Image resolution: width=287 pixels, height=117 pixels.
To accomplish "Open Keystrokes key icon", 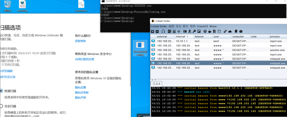I will pyautogui.click(x=194, y=31).
